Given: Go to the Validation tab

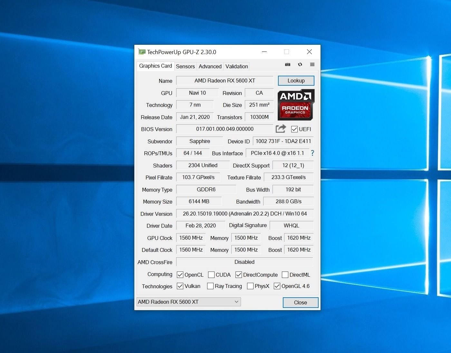Looking at the screenshot, I should 237,66.
